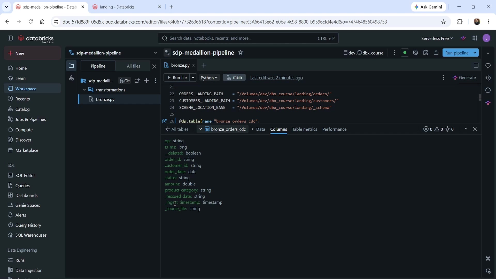Open the Run file dropdown arrow
Screen dimensions: 496x279
(193, 78)
